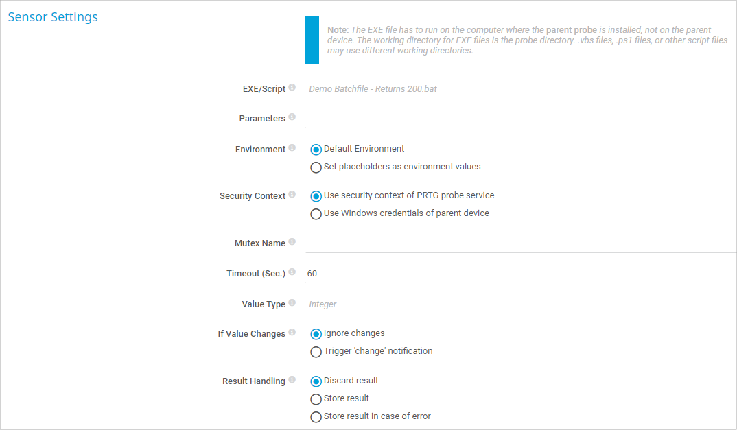Click the Sensor Settings section heading
The height and width of the screenshot is (430, 737).
(53, 17)
